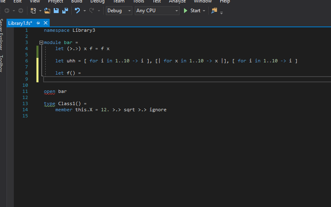Click the 'type' keyword with green squiggle
Viewport: 331px width, 207px height.
point(50,104)
